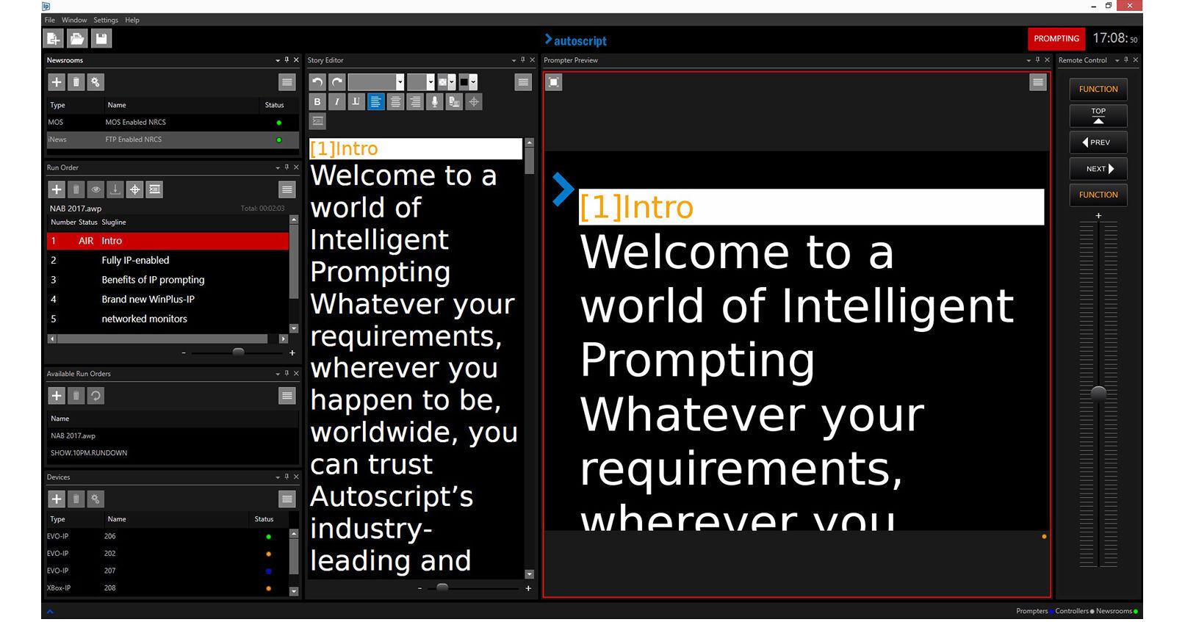The height and width of the screenshot is (622, 1185).
Task: Open the Window menu
Action: [74, 20]
